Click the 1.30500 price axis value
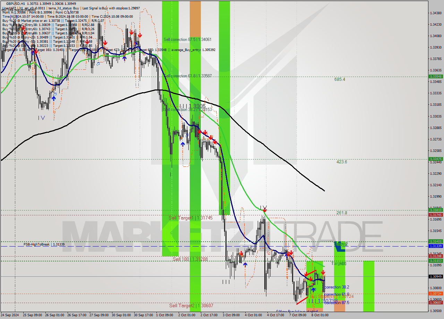Screen dimensions: 444x319 (x=436, y=311)
